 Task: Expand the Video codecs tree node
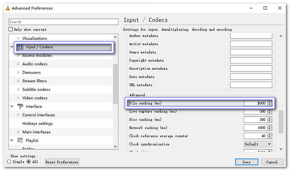(x=18, y=98)
